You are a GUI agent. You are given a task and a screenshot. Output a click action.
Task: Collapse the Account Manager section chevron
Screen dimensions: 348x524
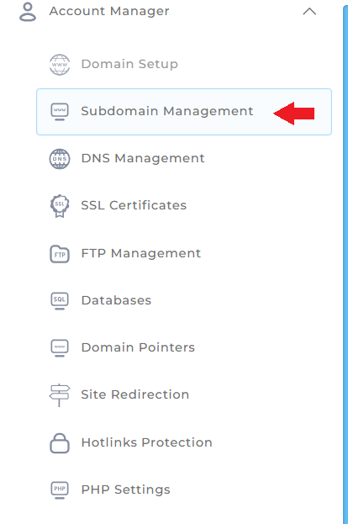point(309,12)
